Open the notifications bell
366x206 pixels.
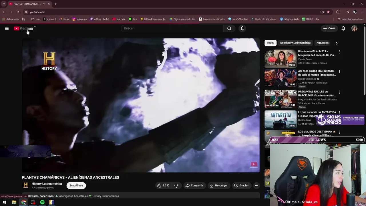343,28
